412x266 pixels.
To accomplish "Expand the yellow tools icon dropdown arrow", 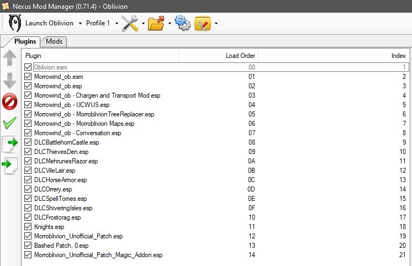I will [216, 23].
